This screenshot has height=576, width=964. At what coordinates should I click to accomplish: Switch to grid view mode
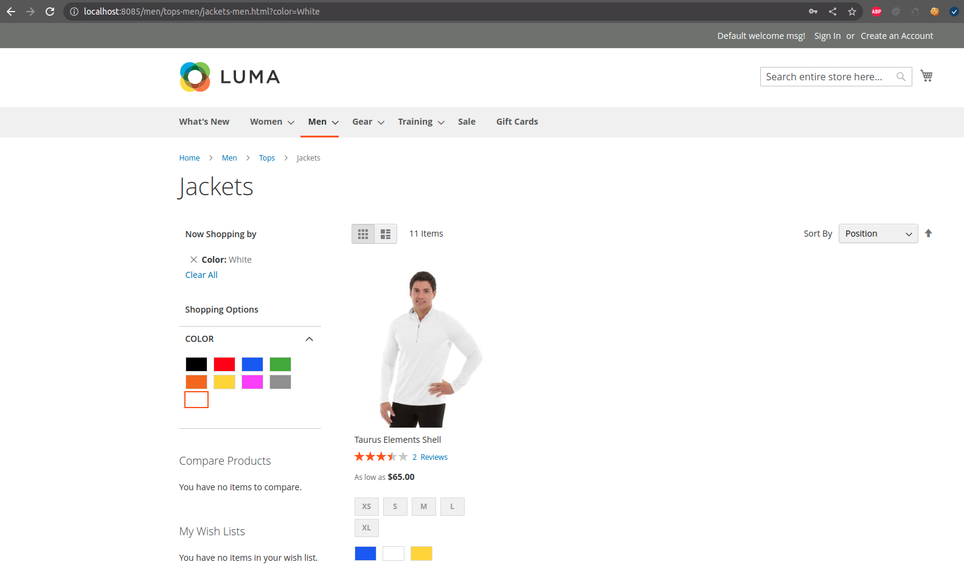click(x=363, y=234)
